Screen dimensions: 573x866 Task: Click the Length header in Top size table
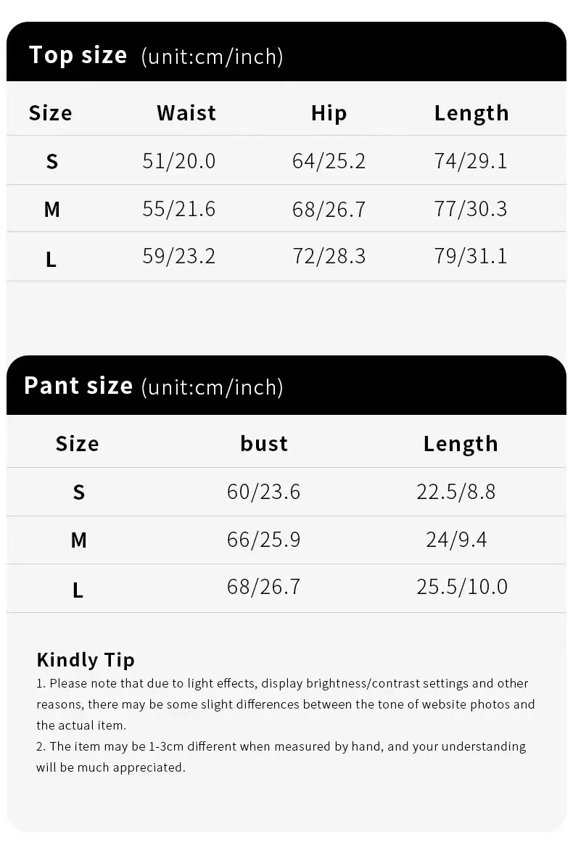[471, 114]
